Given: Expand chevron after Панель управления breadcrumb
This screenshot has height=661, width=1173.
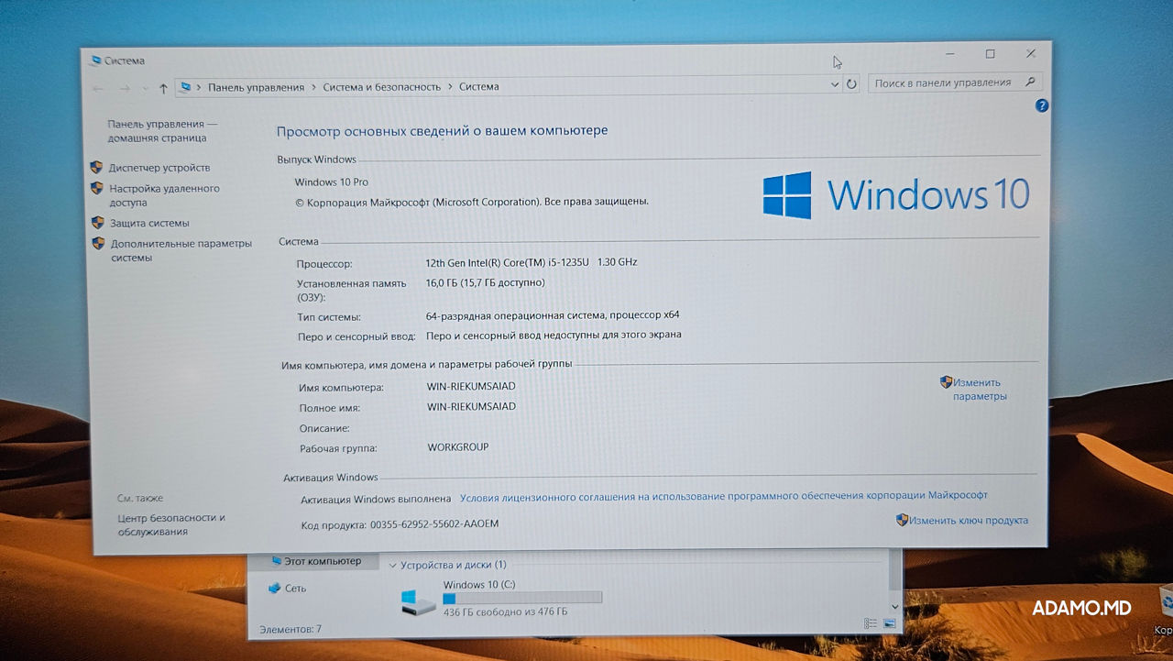Looking at the screenshot, I should pos(313,87).
